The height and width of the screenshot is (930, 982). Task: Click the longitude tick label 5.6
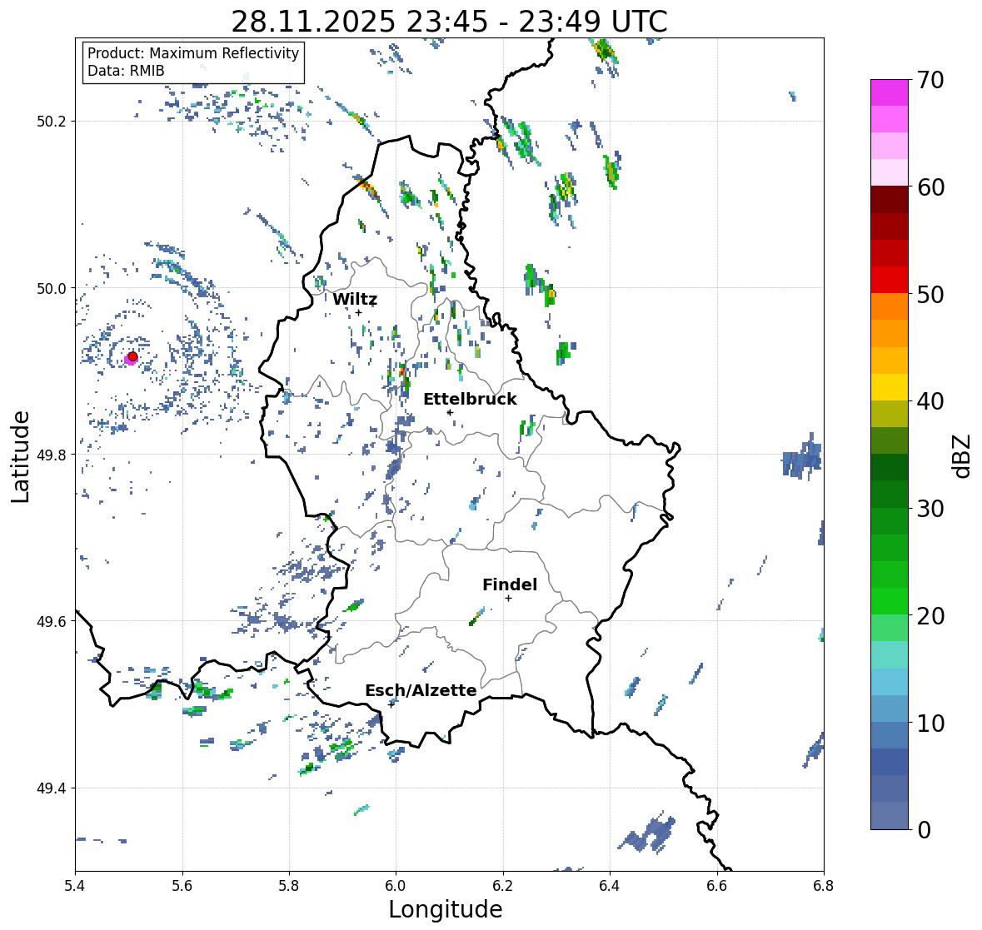(182, 886)
